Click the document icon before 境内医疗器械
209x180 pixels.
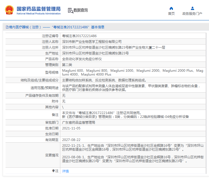click(7, 27)
